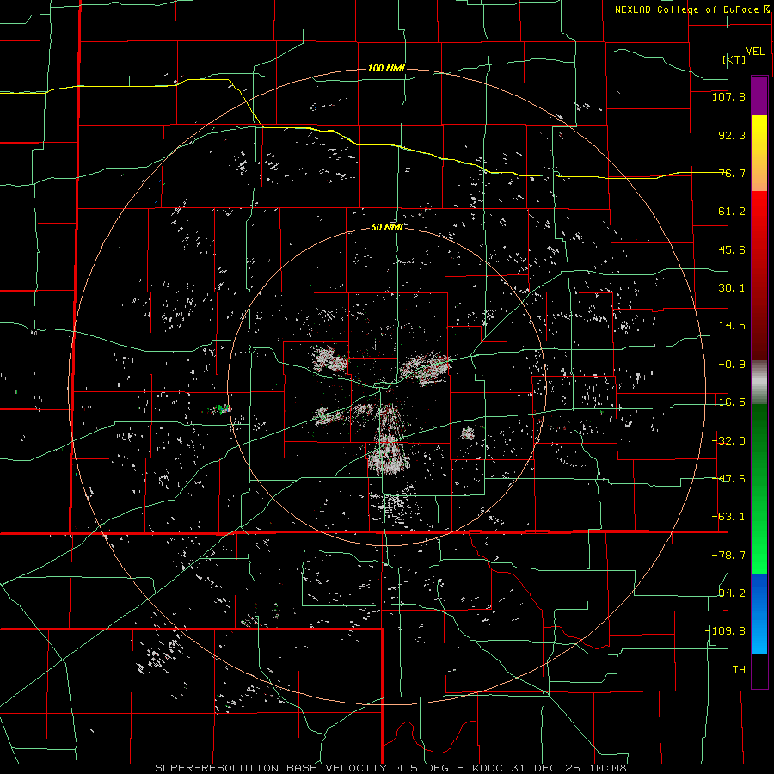Pick the blue segment of the color bar
Screen dimensions: 774x774
[759, 613]
